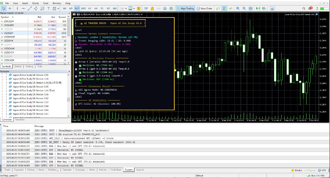Zoom in on the chart
330x178 pixels.
pyautogui.click(x=238, y=8)
